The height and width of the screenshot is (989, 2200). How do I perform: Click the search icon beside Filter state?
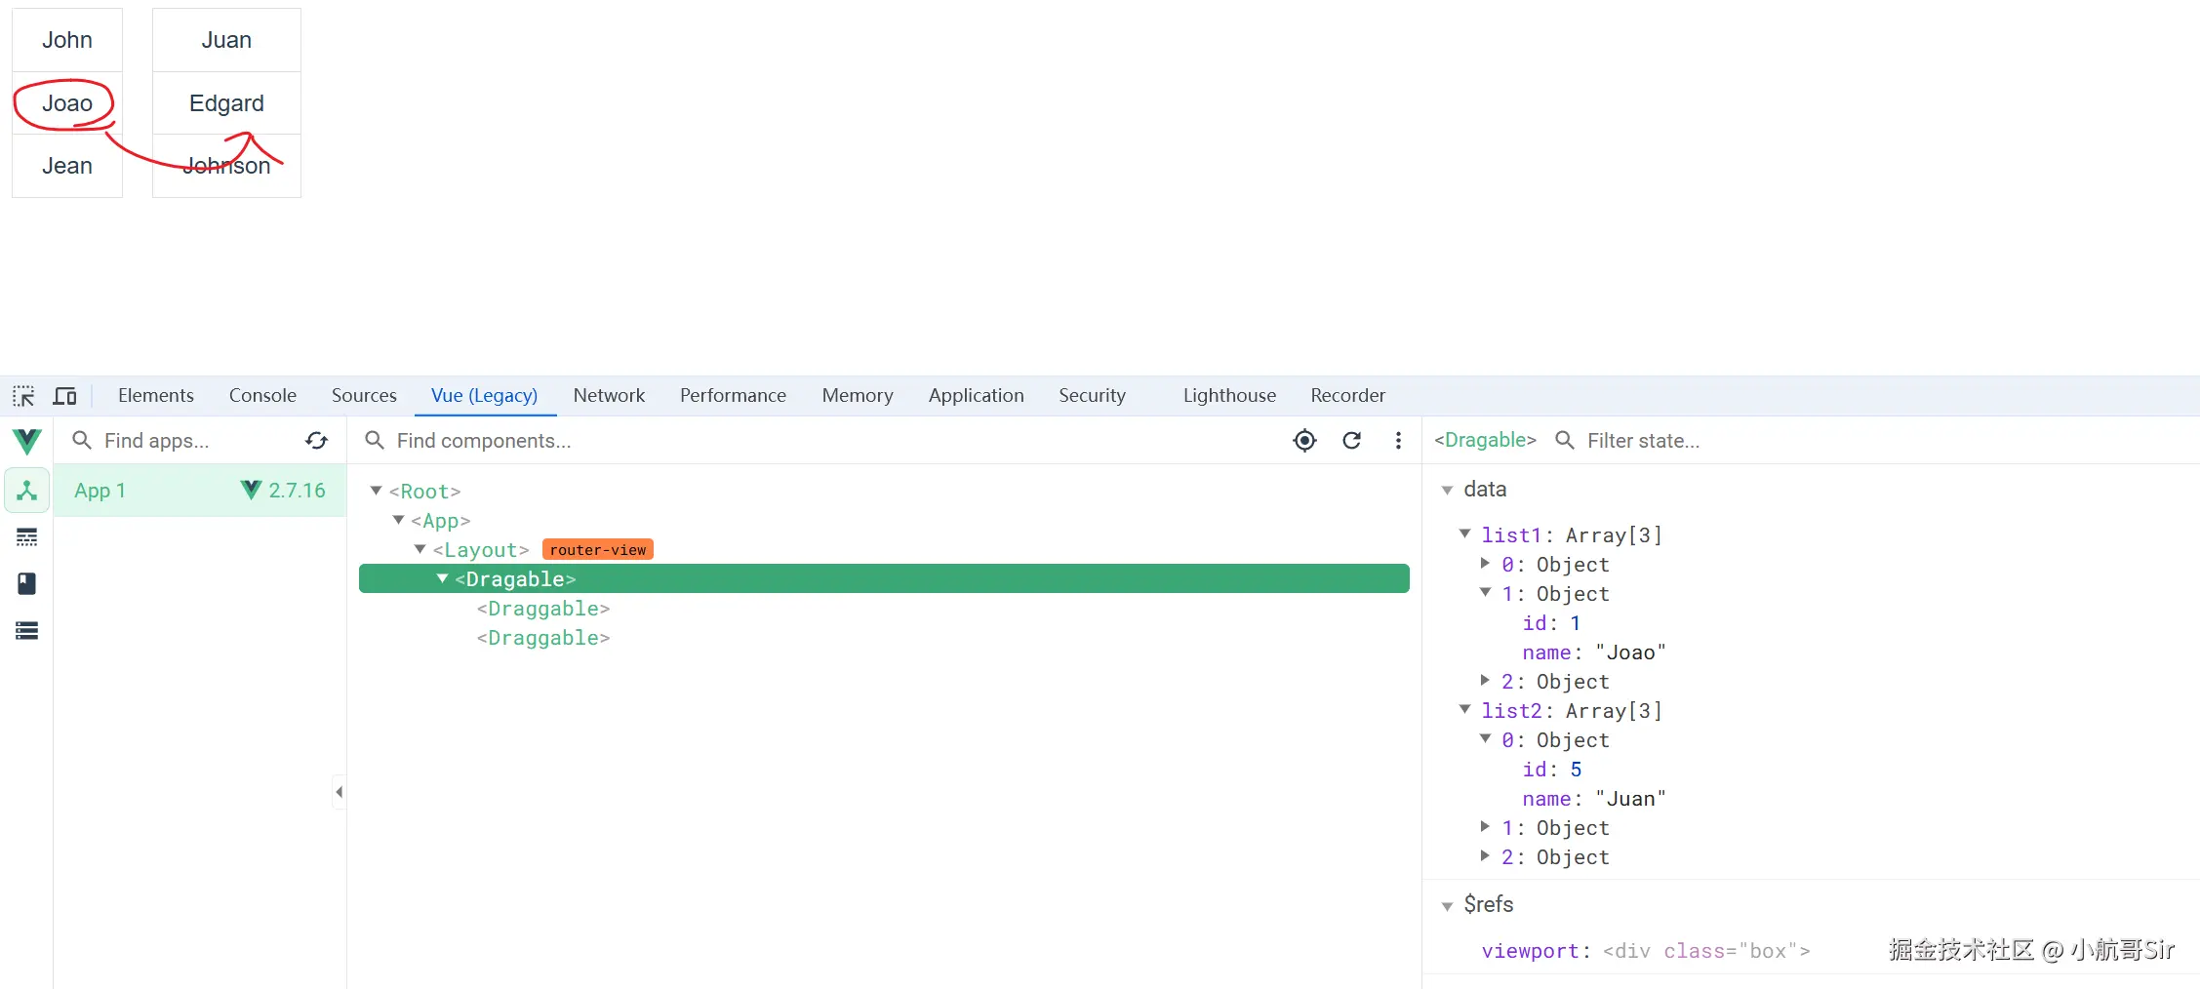coord(1565,441)
